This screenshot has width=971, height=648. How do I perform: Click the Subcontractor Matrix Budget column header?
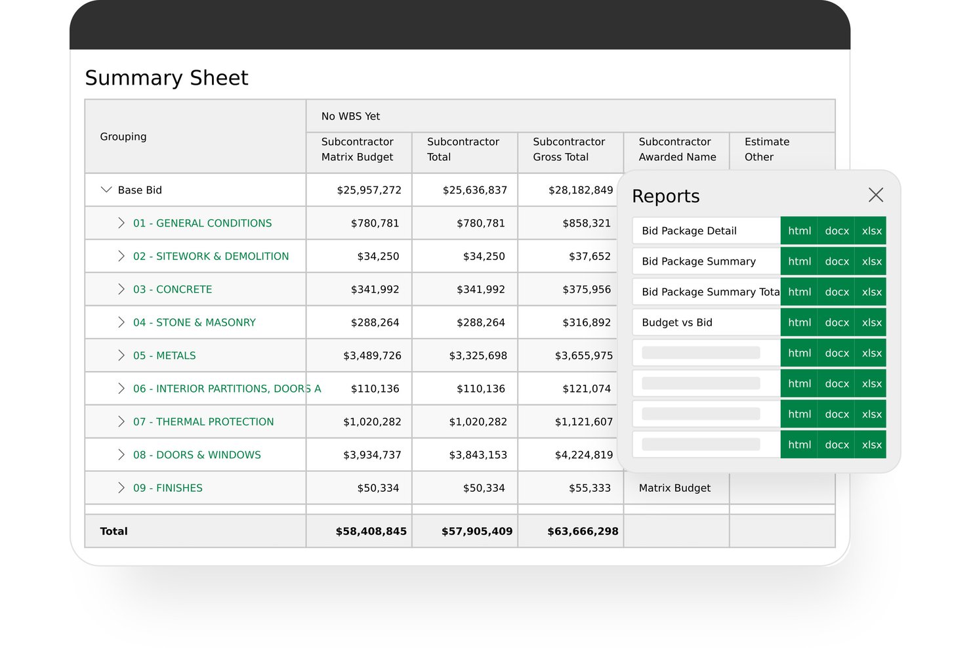[359, 152]
